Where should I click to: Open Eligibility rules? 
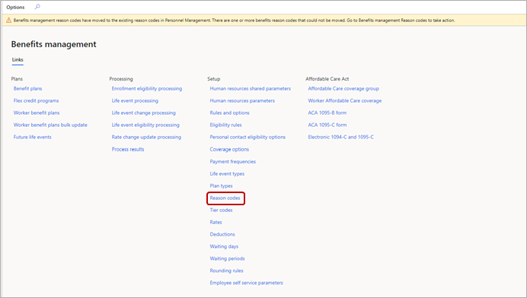click(225, 125)
